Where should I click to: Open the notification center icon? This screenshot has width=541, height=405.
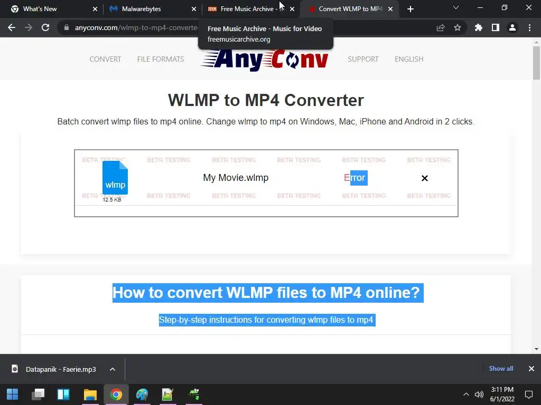point(528,394)
